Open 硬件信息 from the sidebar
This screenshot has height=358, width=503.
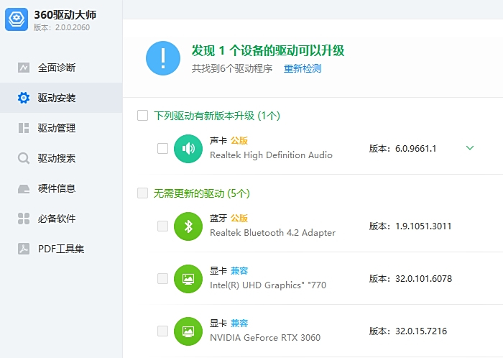point(56,188)
